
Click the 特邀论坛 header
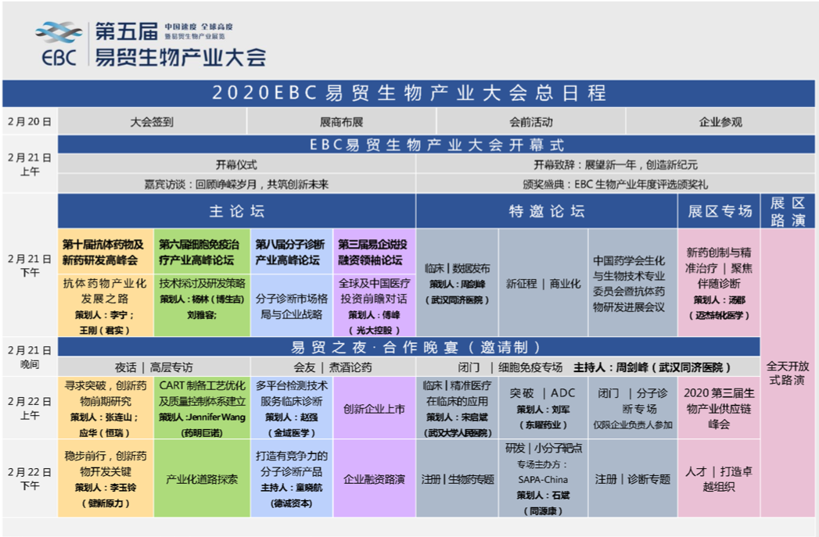click(546, 211)
